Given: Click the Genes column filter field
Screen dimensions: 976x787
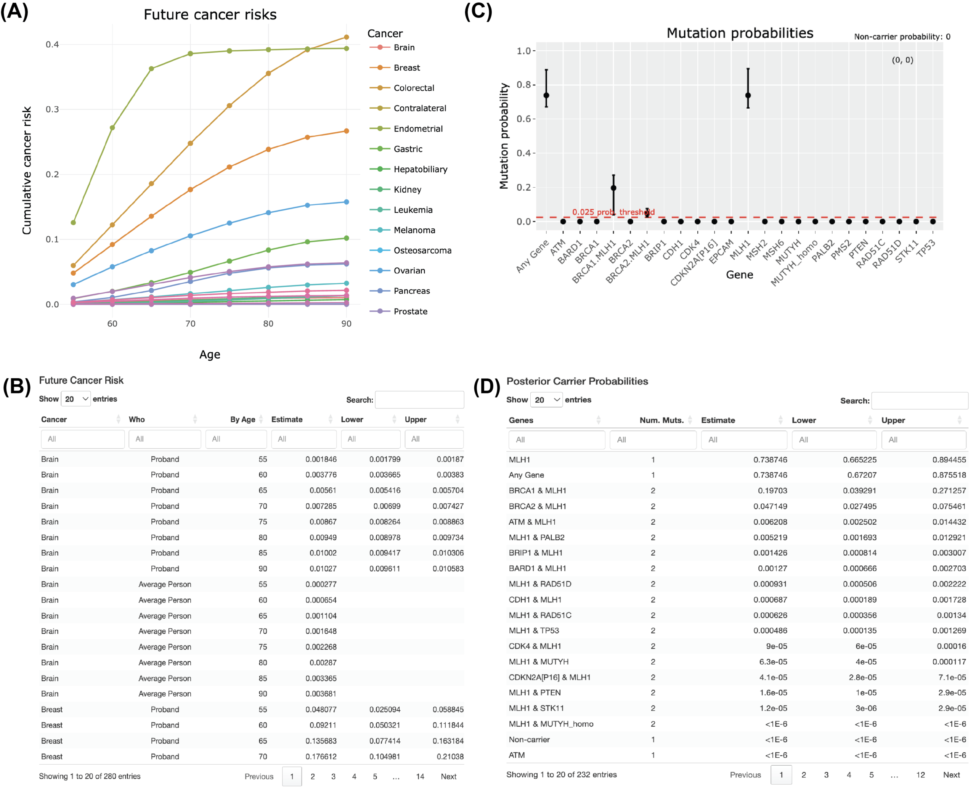Looking at the screenshot, I should [x=557, y=440].
